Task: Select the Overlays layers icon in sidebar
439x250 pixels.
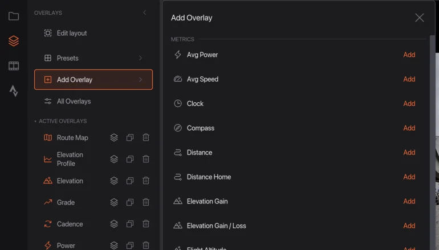Action: (14, 41)
